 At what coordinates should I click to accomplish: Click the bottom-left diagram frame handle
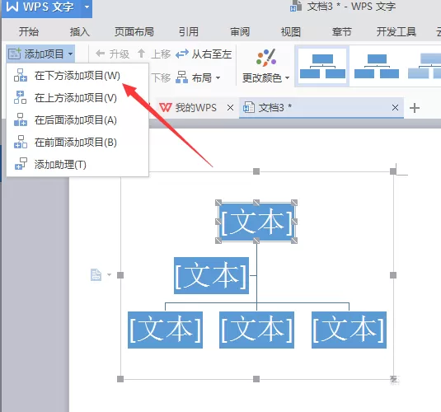point(120,379)
